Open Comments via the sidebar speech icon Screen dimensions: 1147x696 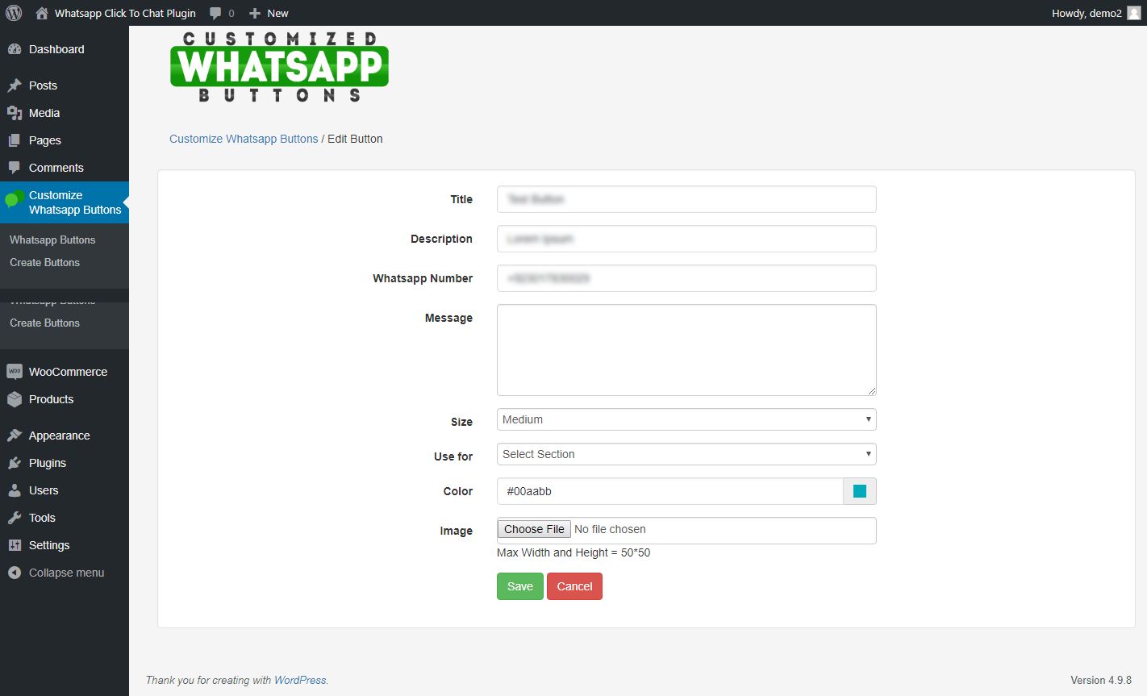click(x=15, y=168)
